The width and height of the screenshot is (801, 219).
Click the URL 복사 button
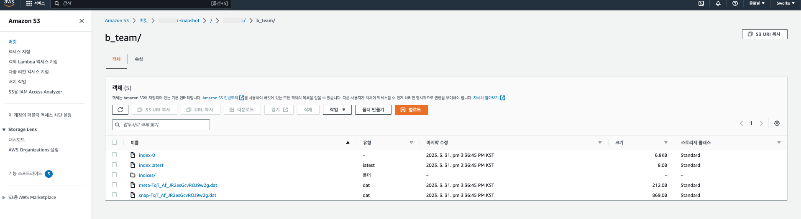(200, 110)
